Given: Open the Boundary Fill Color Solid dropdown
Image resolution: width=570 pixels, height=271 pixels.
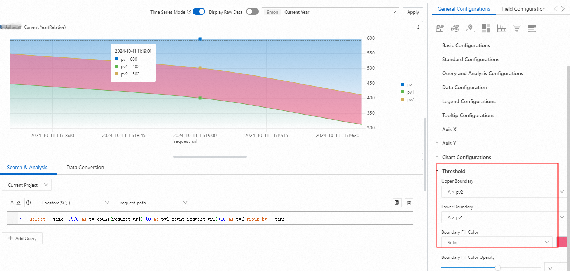Looking at the screenshot, I should click(497, 242).
